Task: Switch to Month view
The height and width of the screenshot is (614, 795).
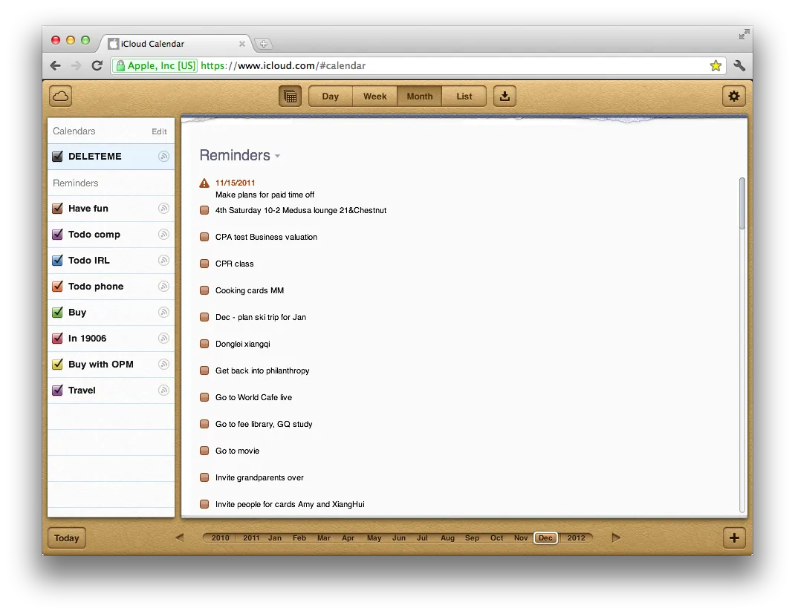Action: pyautogui.click(x=419, y=97)
